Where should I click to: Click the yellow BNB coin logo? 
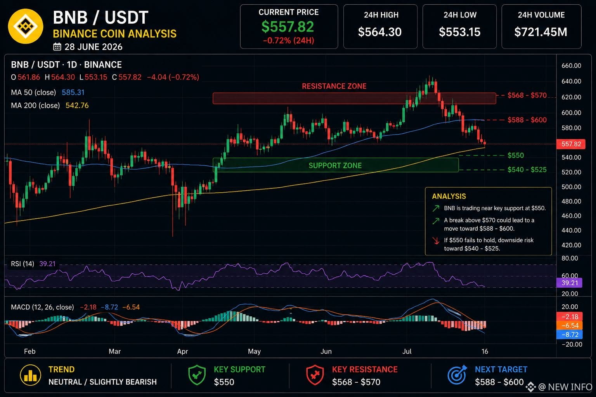(x=26, y=26)
